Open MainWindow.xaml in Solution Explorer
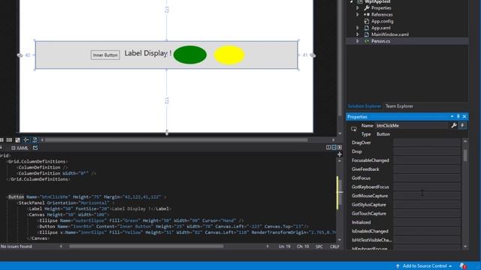The width and height of the screenshot is (481, 270). 390,34
